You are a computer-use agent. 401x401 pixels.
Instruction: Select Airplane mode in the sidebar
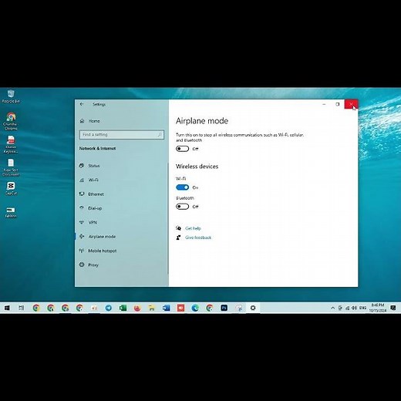pos(97,237)
